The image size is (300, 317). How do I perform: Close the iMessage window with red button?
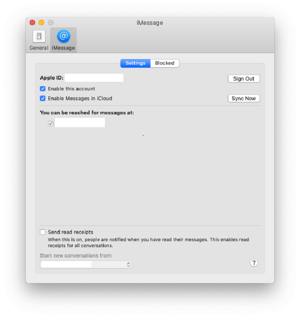coord(33,22)
